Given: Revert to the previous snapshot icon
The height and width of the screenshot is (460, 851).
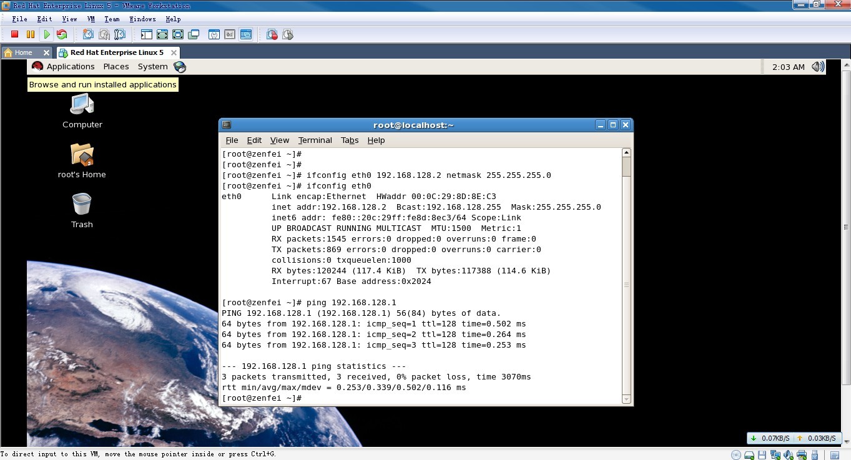Looking at the screenshot, I should click(104, 34).
